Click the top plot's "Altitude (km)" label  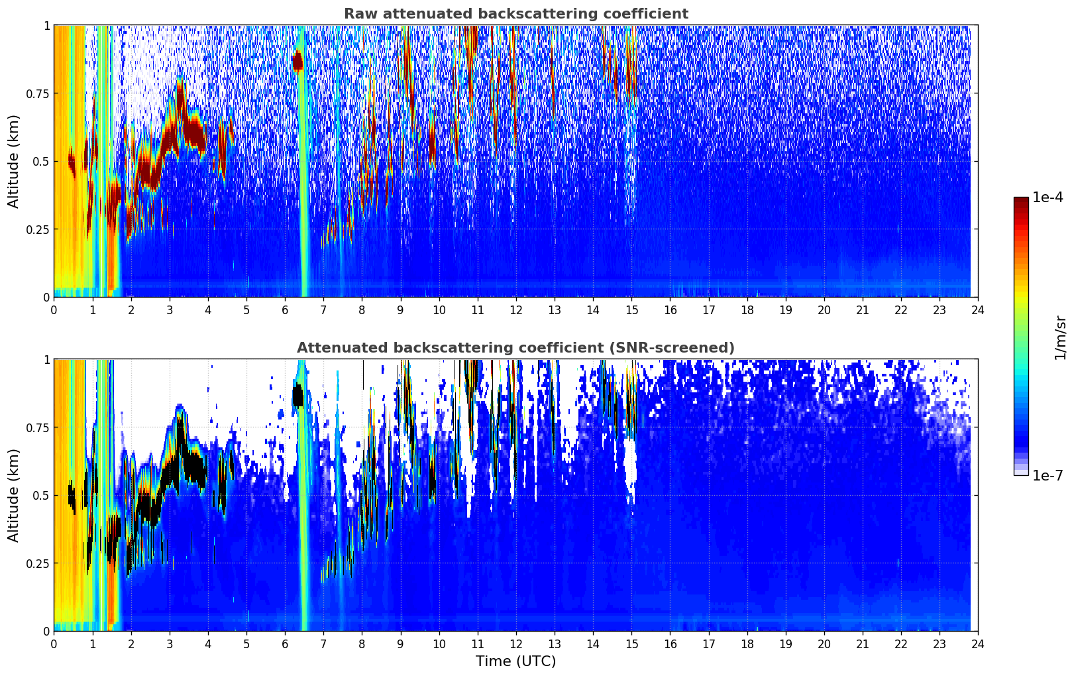pyautogui.click(x=14, y=161)
